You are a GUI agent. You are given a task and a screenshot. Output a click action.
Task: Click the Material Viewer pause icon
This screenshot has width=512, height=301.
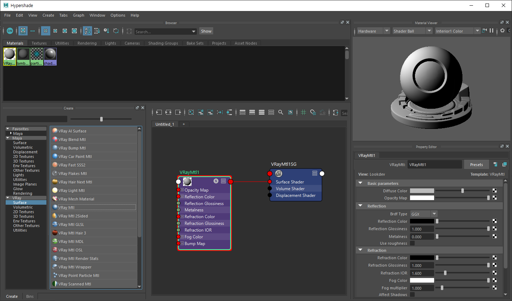pyautogui.click(x=491, y=31)
